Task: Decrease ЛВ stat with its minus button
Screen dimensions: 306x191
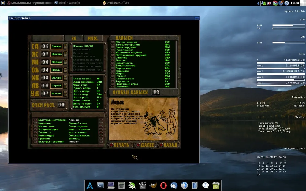Action: tap(65, 87)
